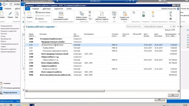Image resolution: width=189 pixels, height=106 pixels.
Task: Switch to НАВИГАТОР tab
Action: pyautogui.click(x=58, y=9)
